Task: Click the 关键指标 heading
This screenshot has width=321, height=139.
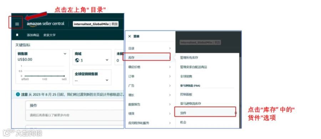Action: 23,45
